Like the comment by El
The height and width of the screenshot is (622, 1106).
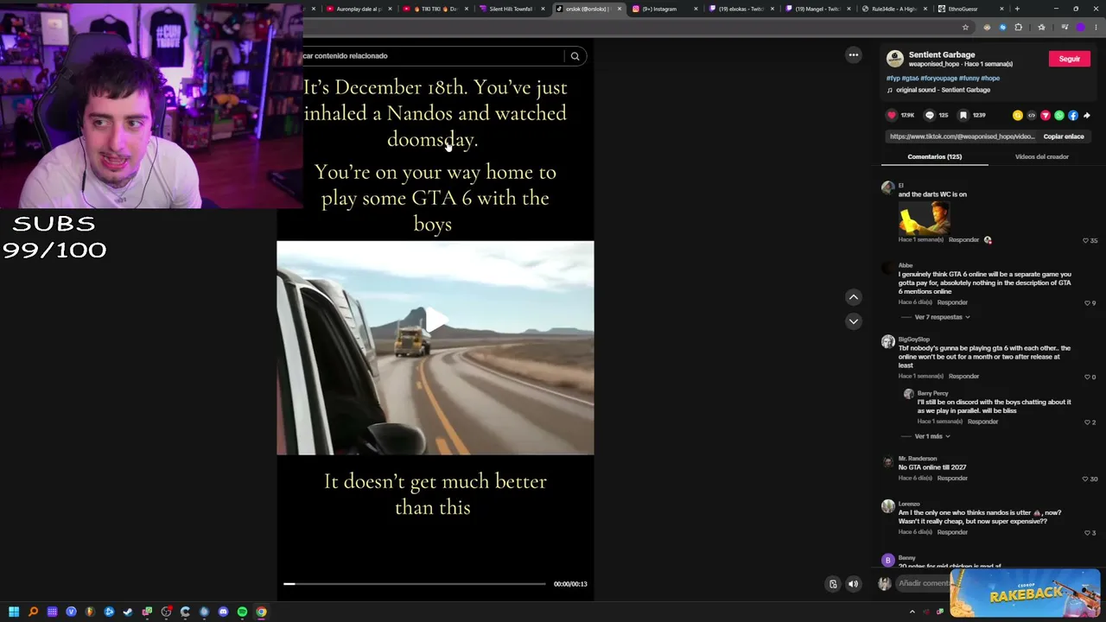pos(1086,240)
